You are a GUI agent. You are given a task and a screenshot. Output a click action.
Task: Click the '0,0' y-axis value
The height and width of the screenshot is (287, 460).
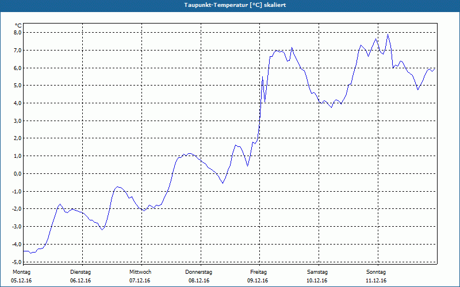[x=18, y=174]
